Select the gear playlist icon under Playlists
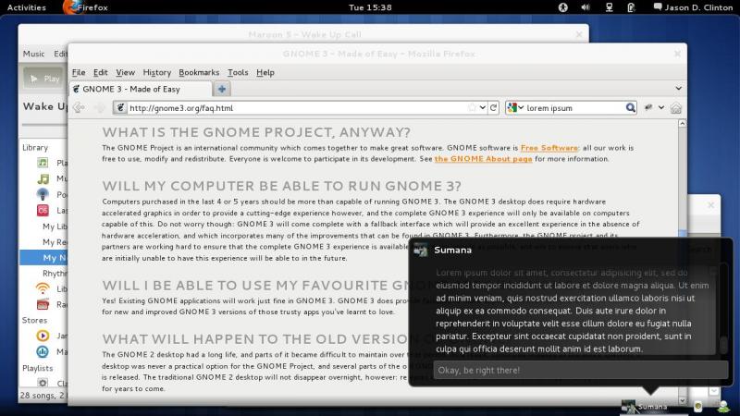This screenshot has width=740, height=416. (43, 383)
